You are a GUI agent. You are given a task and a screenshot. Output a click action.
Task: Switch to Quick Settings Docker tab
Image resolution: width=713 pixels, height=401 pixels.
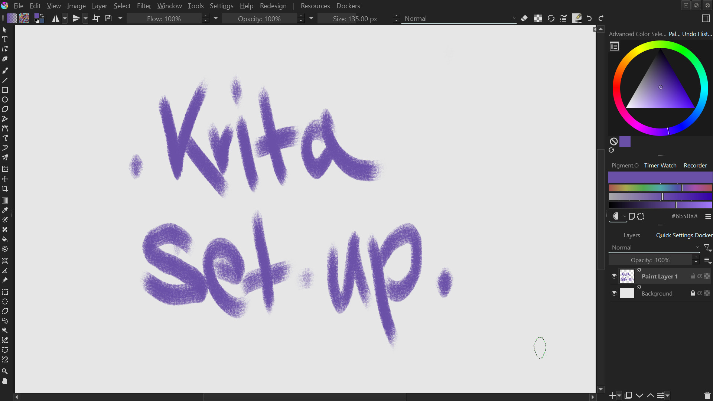pyautogui.click(x=684, y=235)
